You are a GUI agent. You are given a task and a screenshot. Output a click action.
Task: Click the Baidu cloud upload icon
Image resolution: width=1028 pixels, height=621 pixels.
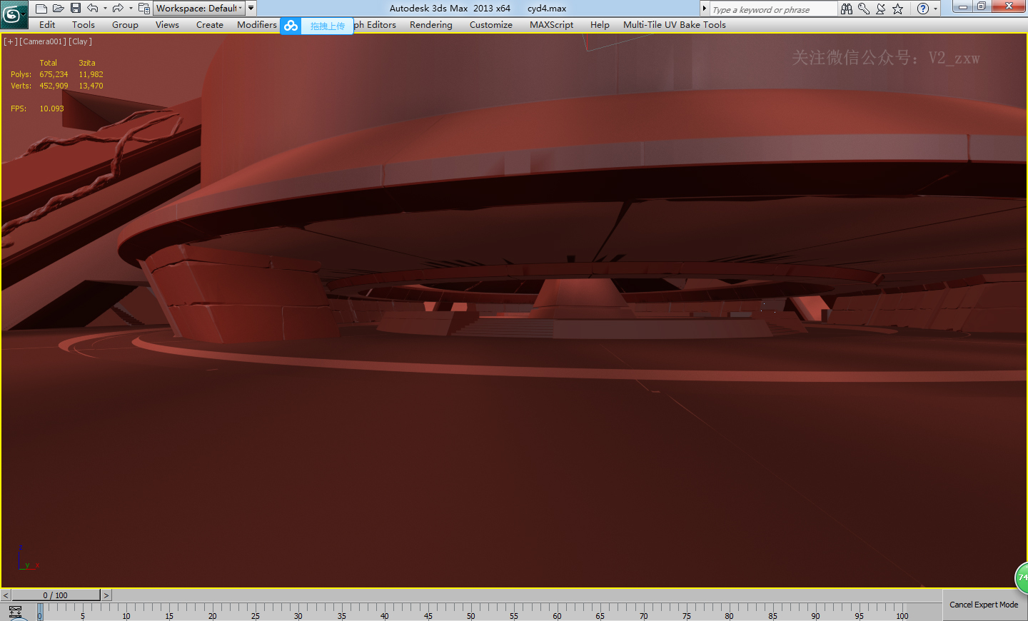(x=291, y=26)
